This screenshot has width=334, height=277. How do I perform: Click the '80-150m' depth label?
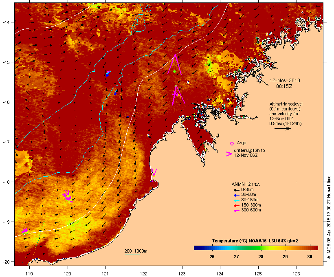[250, 200]
